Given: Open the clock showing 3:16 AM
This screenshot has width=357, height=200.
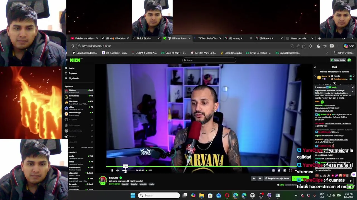Looking at the screenshot, I should [349, 196].
